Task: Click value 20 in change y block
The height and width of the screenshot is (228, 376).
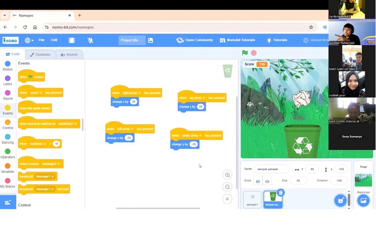Action: pyautogui.click(x=200, y=107)
